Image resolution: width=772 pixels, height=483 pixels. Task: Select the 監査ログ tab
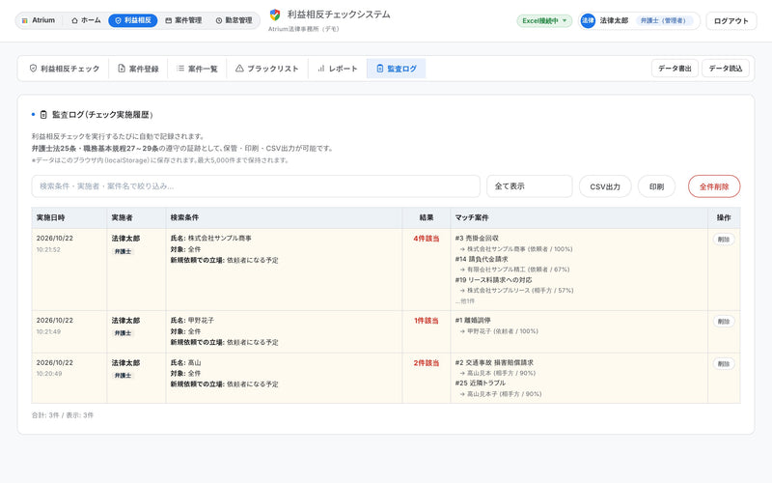pyautogui.click(x=397, y=69)
